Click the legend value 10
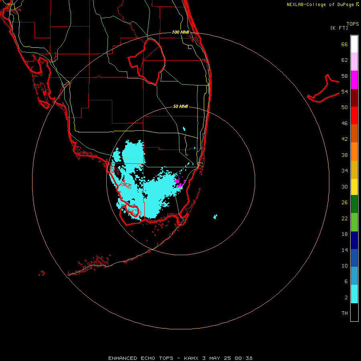The height and width of the screenshot is (361, 361). (x=345, y=266)
